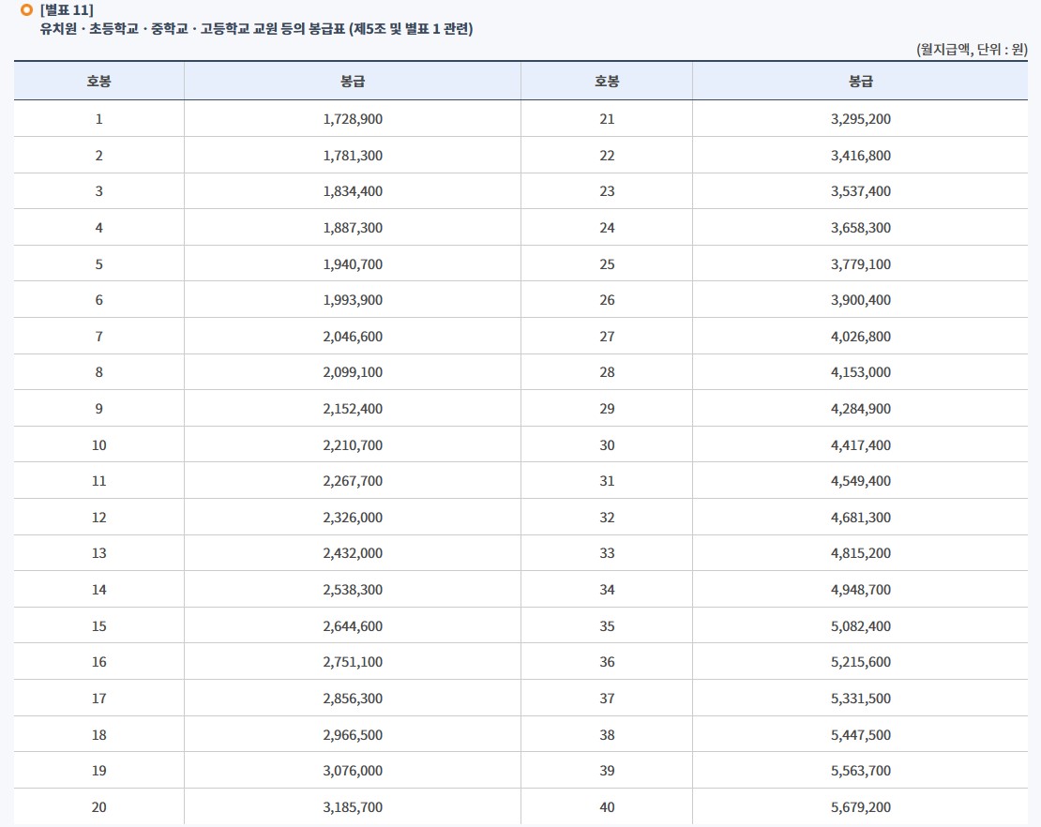The width and height of the screenshot is (1041, 827).
Task: Click the first 호봉 column header
Action: coord(98,81)
